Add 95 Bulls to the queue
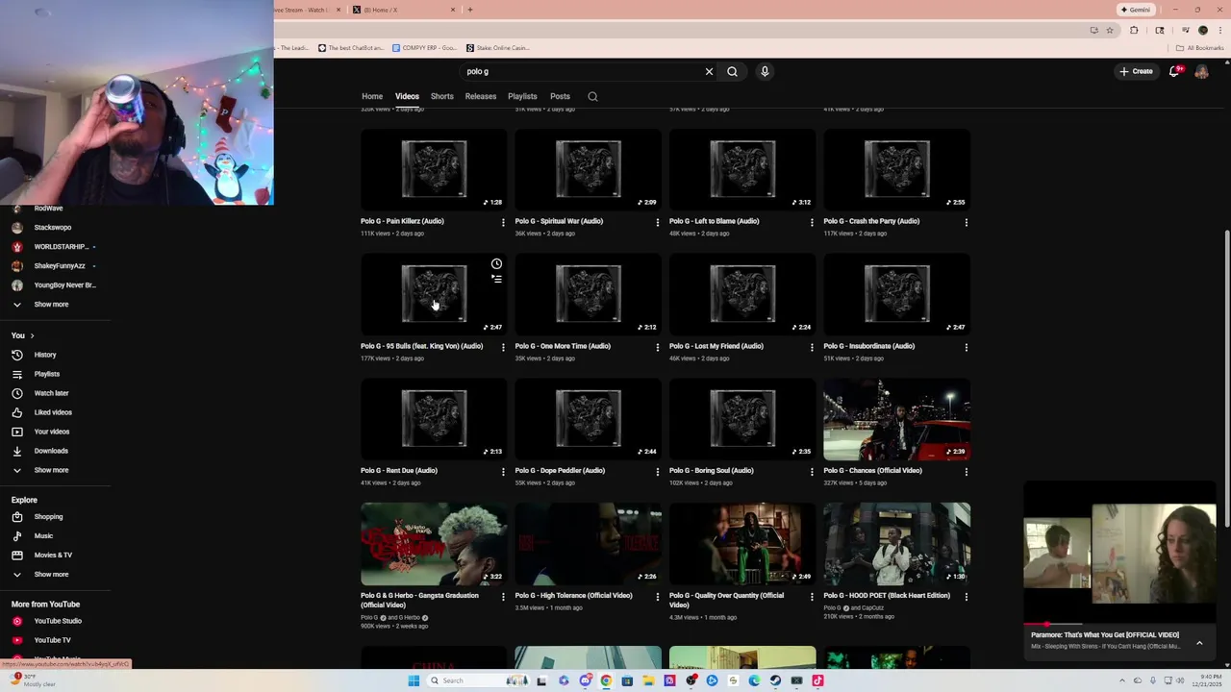 point(496,279)
